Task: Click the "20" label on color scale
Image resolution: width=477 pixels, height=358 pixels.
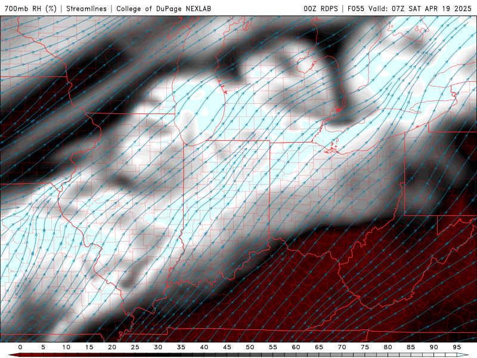Action: coord(112,347)
